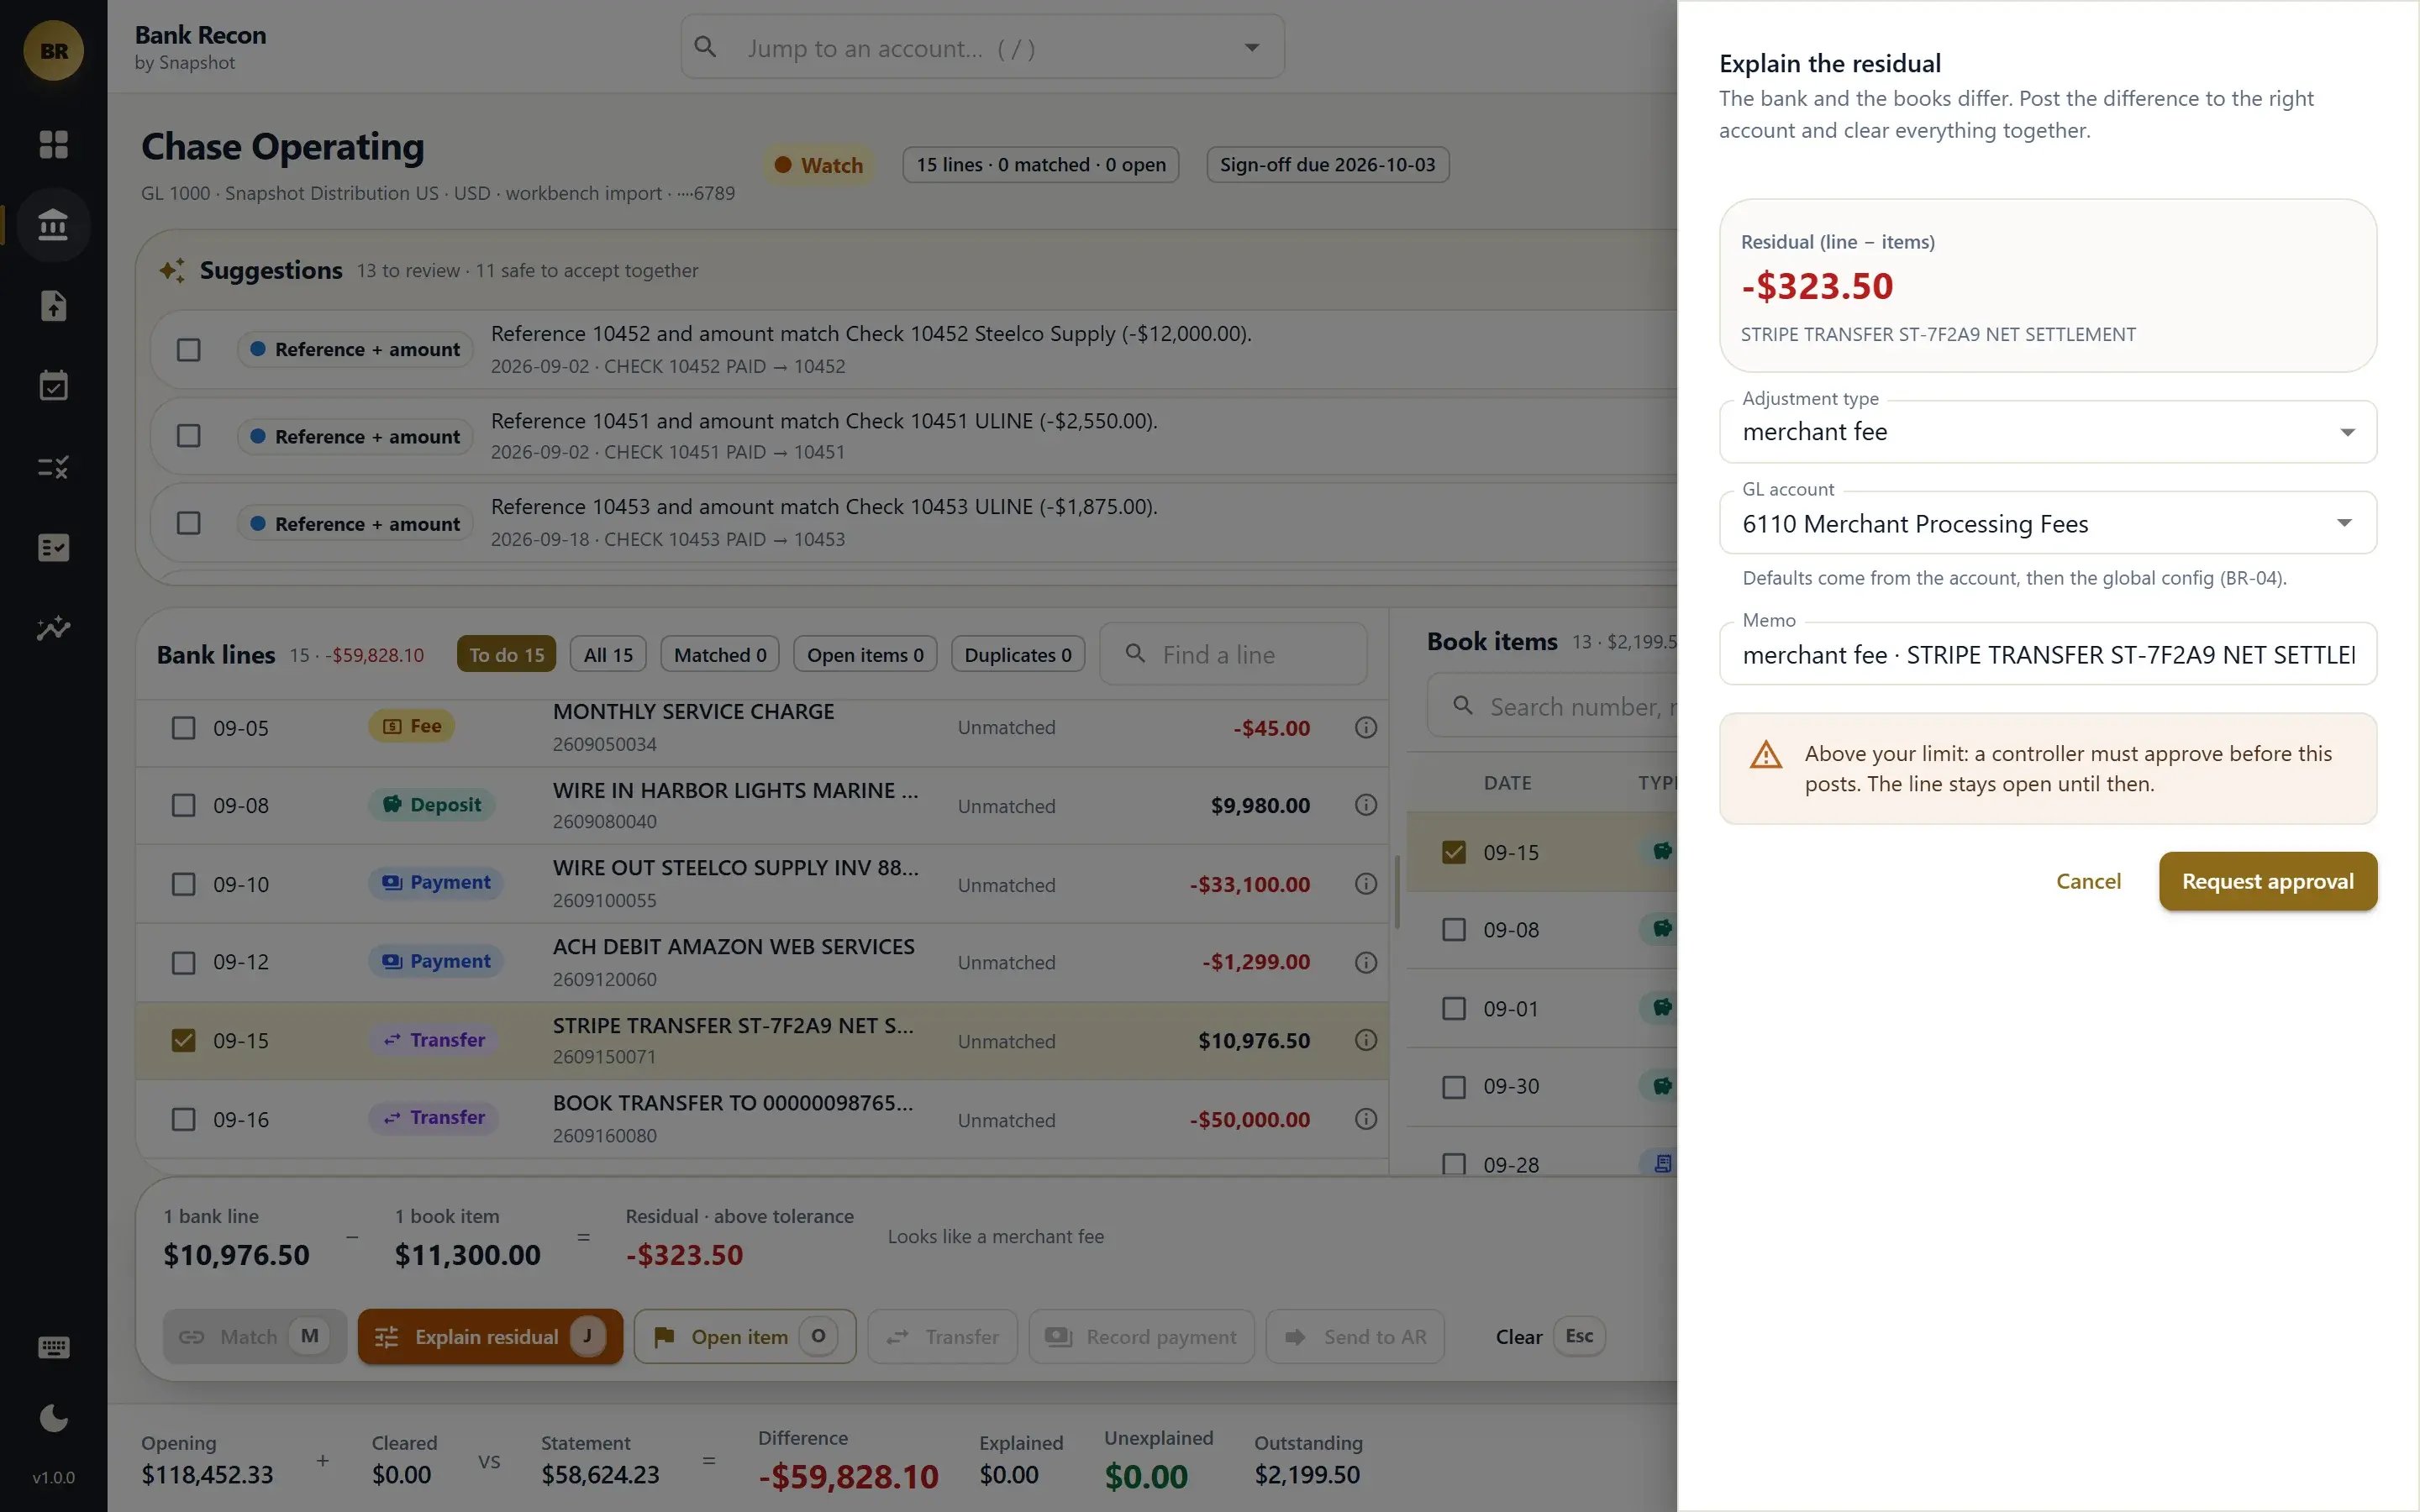Select the 09-10 bank line checkbox
Image resolution: width=2420 pixels, height=1512 pixels.
(x=183, y=884)
